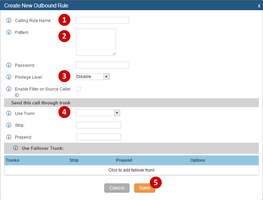
Task: Click the Strip input box
Action: click(98, 125)
